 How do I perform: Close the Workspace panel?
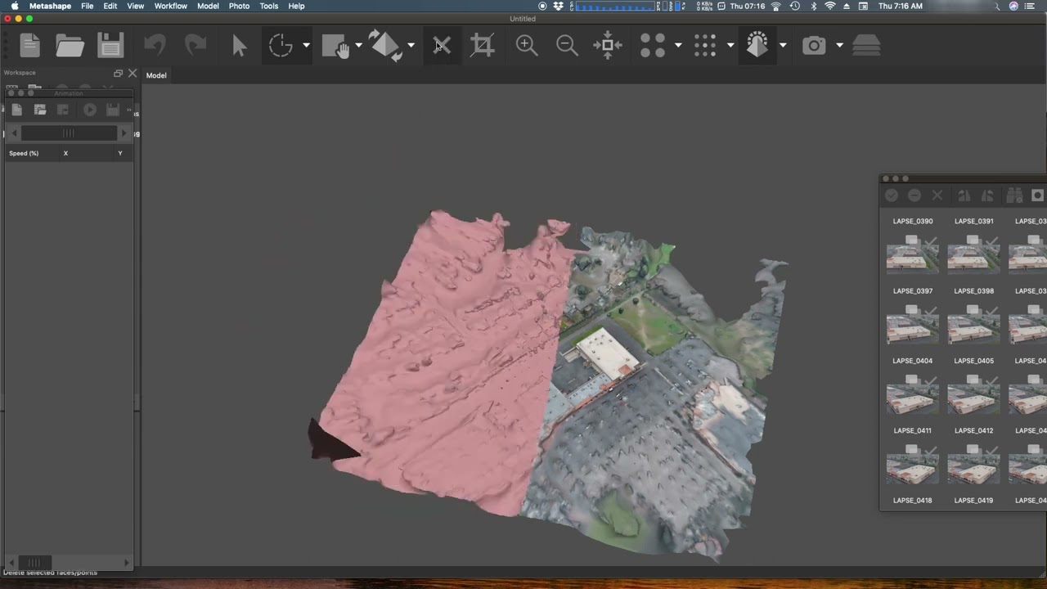133,73
